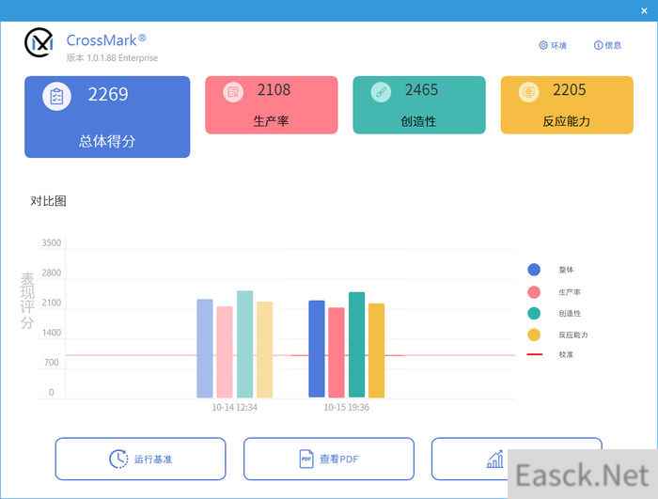Click the 对比图 heading
Image resolution: width=658 pixels, height=499 pixels.
(48, 201)
